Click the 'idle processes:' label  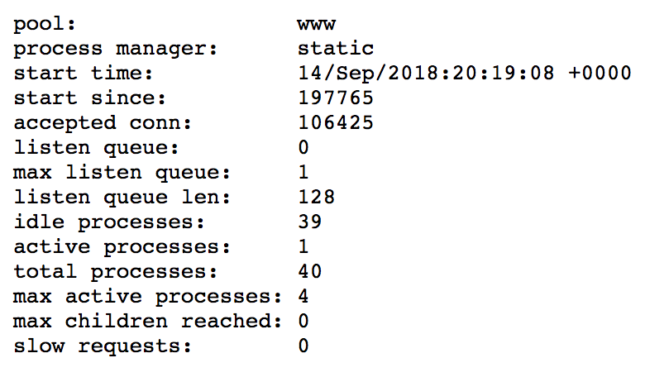click(x=109, y=222)
